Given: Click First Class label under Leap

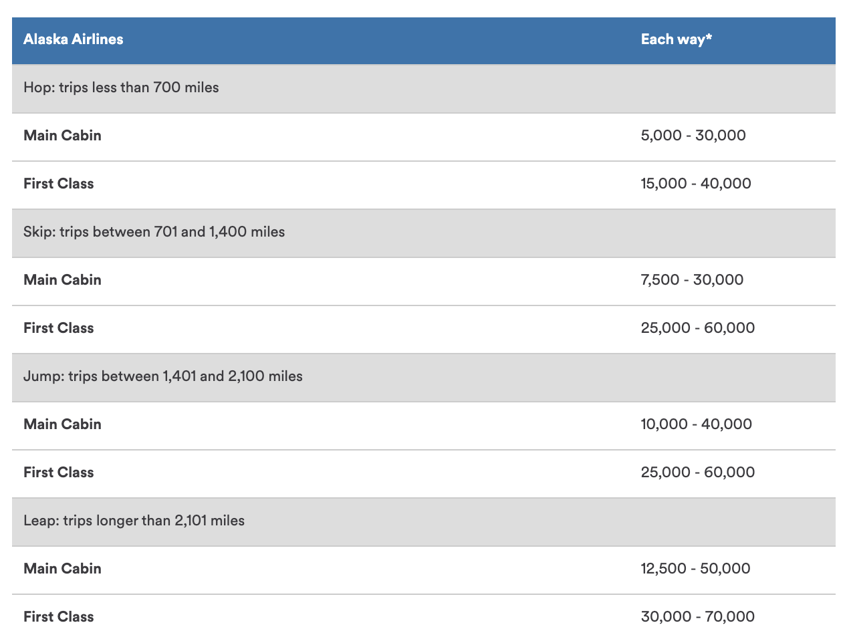Looking at the screenshot, I should [58, 617].
